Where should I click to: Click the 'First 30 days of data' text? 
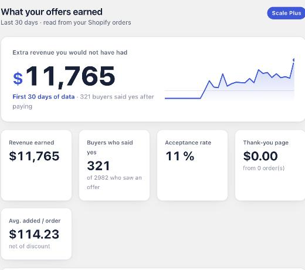pyautogui.click(x=43, y=97)
